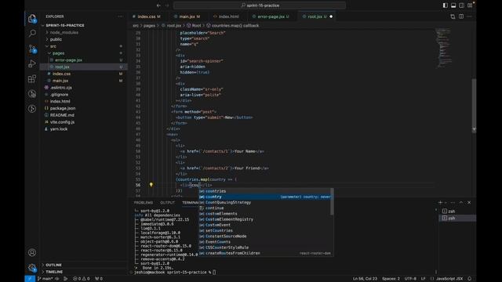The width and height of the screenshot is (502, 282).
Task: Click the Ln 56, Col 23 position indicator
Action: [x=365, y=279]
